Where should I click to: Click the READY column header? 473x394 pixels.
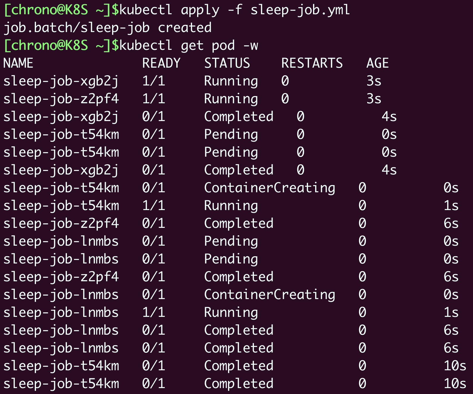[x=161, y=63]
